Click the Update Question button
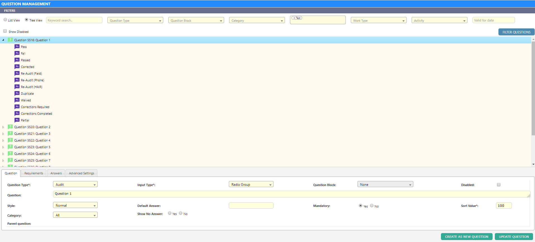The image size is (535, 242). (x=514, y=237)
